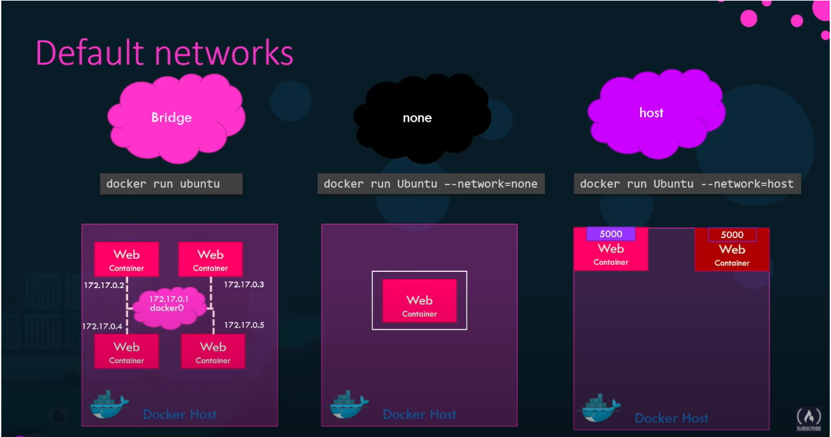Click the Docker whale in the host network box
This screenshot has width=831, height=437.
point(601,409)
